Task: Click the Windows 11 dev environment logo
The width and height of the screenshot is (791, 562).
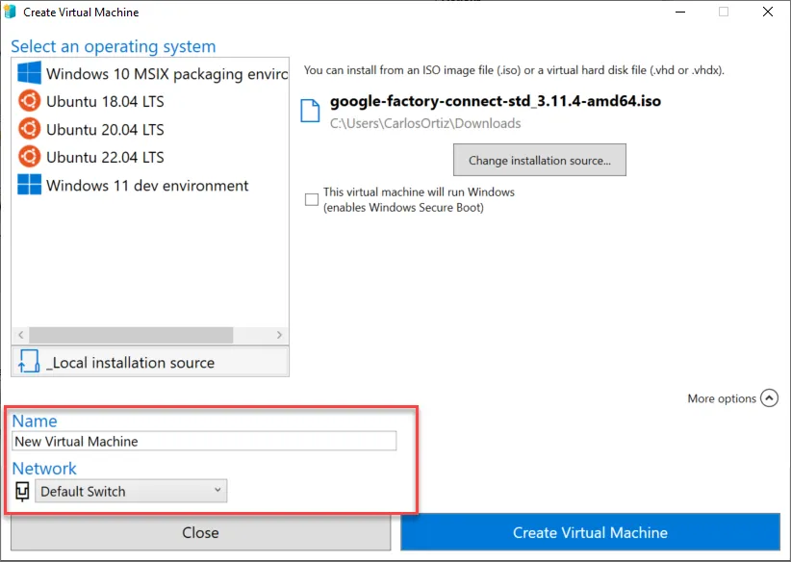Action: (29, 185)
